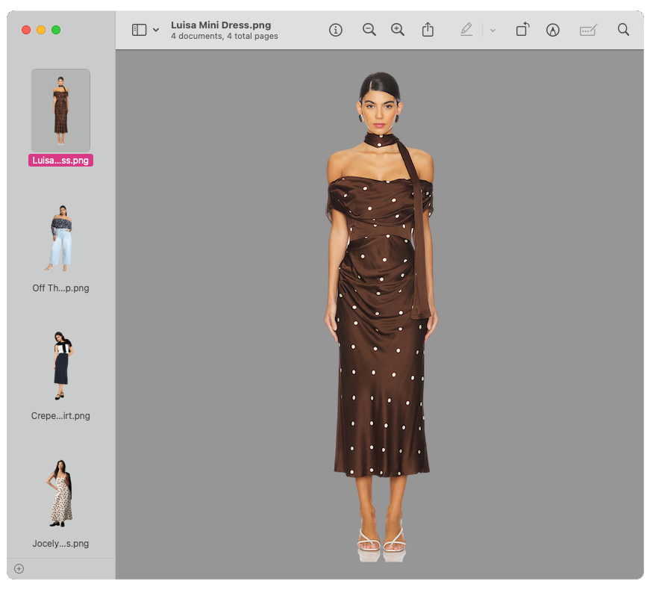653x593 pixels.
Task: Rotate the image with rotate icon
Action: (522, 30)
